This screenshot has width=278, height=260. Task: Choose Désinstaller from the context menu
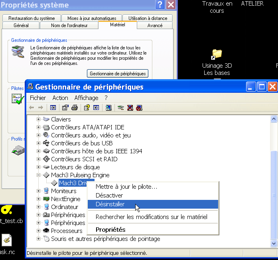coord(153,204)
